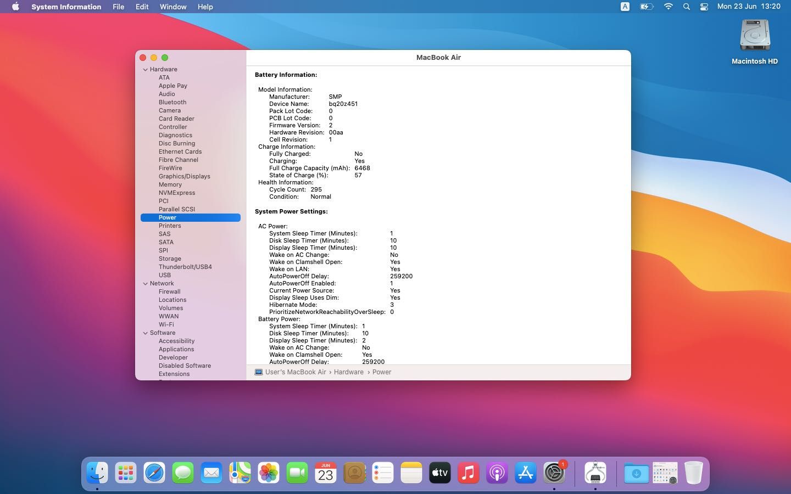The width and height of the screenshot is (791, 494).
Task: Select Bluetooth in the sidebar
Action: point(172,102)
